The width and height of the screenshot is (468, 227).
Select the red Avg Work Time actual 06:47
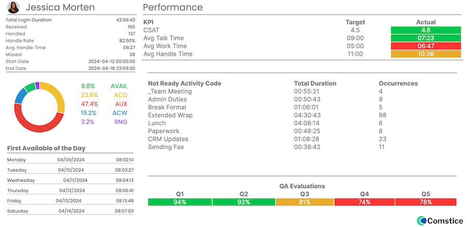pos(426,46)
